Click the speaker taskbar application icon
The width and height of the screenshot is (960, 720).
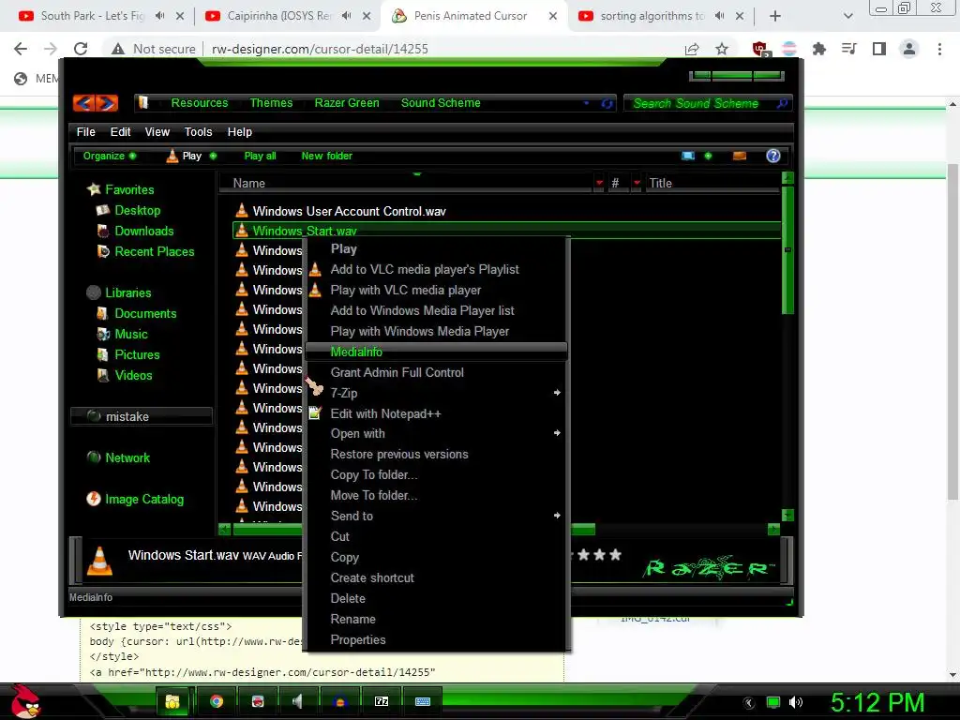pos(298,701)
